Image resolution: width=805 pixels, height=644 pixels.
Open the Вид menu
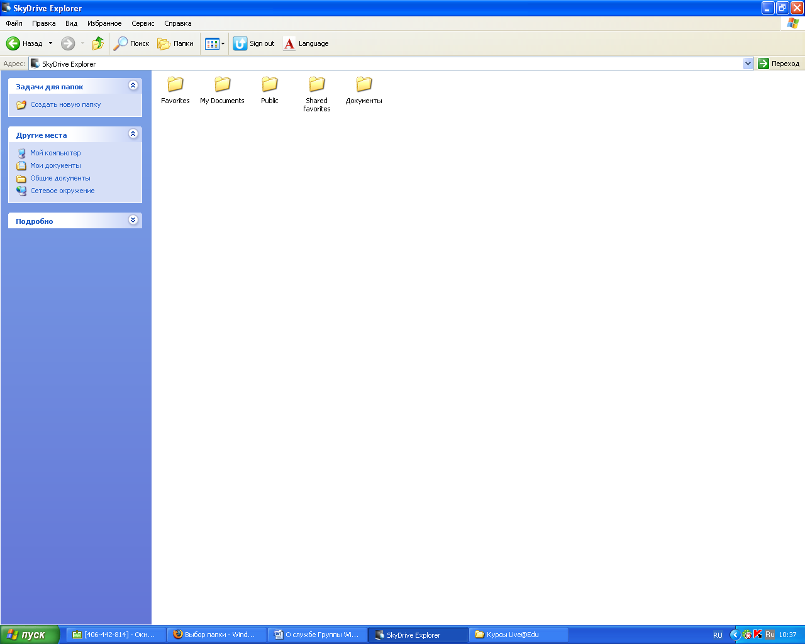coord(72,23)
